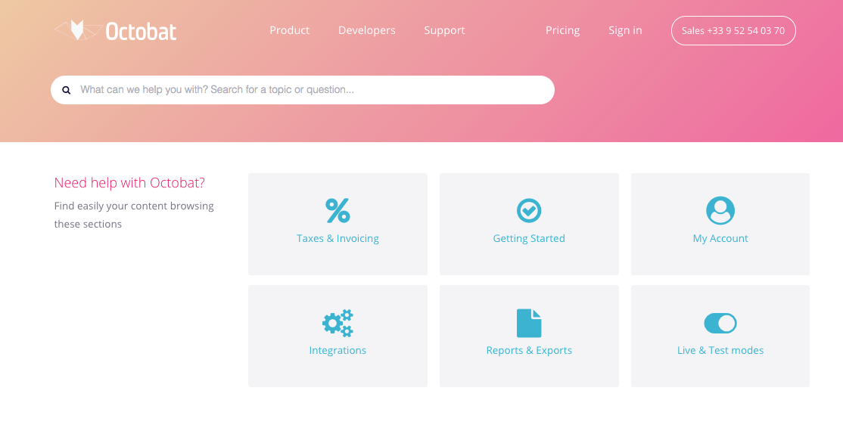Click the user avatar My Account icon

coord(720,210)
